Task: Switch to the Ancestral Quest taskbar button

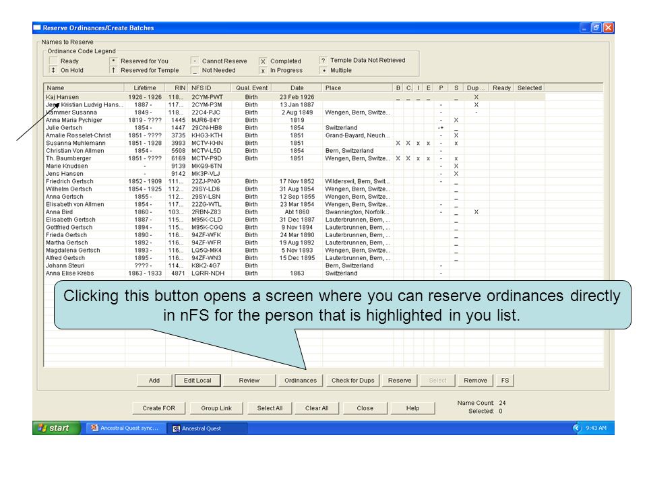Action: [x=206, y=428]
